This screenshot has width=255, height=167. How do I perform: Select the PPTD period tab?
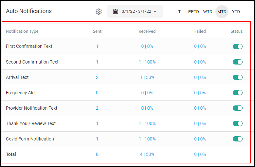click(x=193, y=12)
